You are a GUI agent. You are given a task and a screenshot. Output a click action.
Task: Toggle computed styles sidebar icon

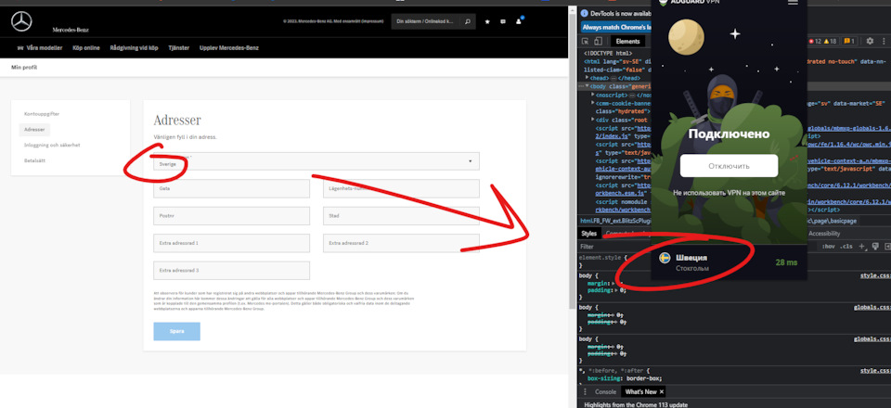[x=887, y=247]
